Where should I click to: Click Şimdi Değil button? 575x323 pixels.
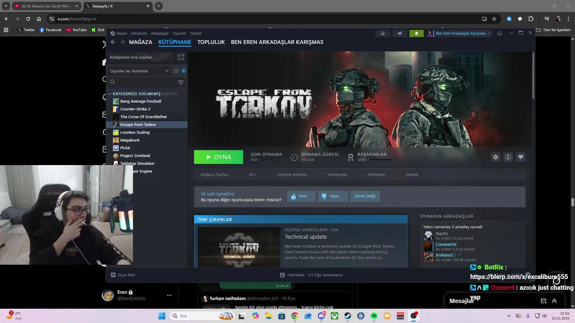(x=365, y=196)
